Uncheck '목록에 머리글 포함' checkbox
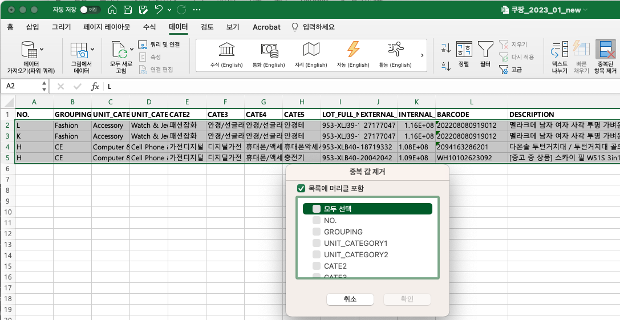Viewport: 620px width, 320px height. point(301,188)
